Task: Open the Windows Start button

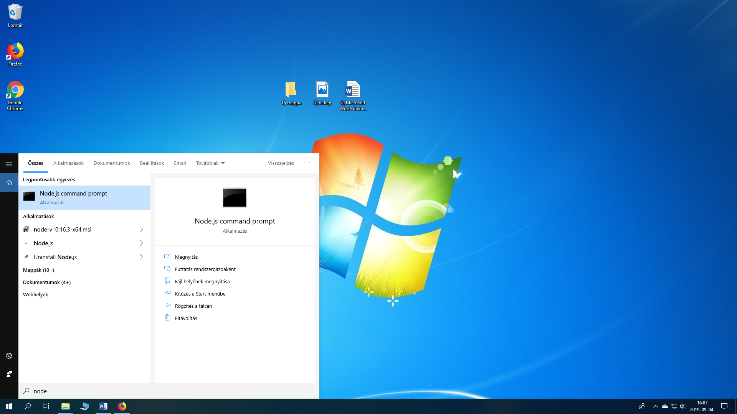Action: (x=9, y=406)
